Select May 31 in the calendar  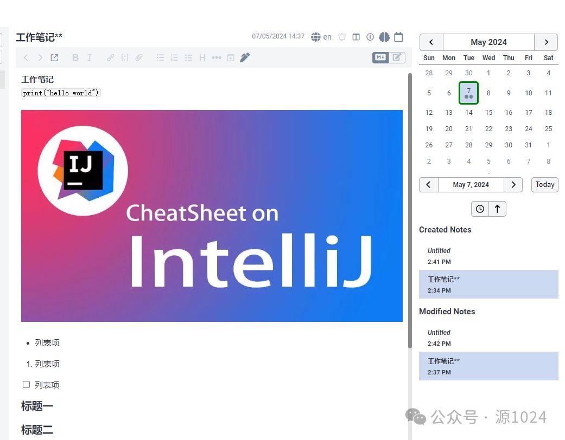click(528, 145)
